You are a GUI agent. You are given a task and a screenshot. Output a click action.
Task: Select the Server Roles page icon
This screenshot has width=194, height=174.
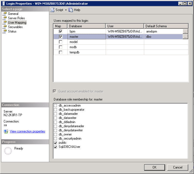coord(4,18)
